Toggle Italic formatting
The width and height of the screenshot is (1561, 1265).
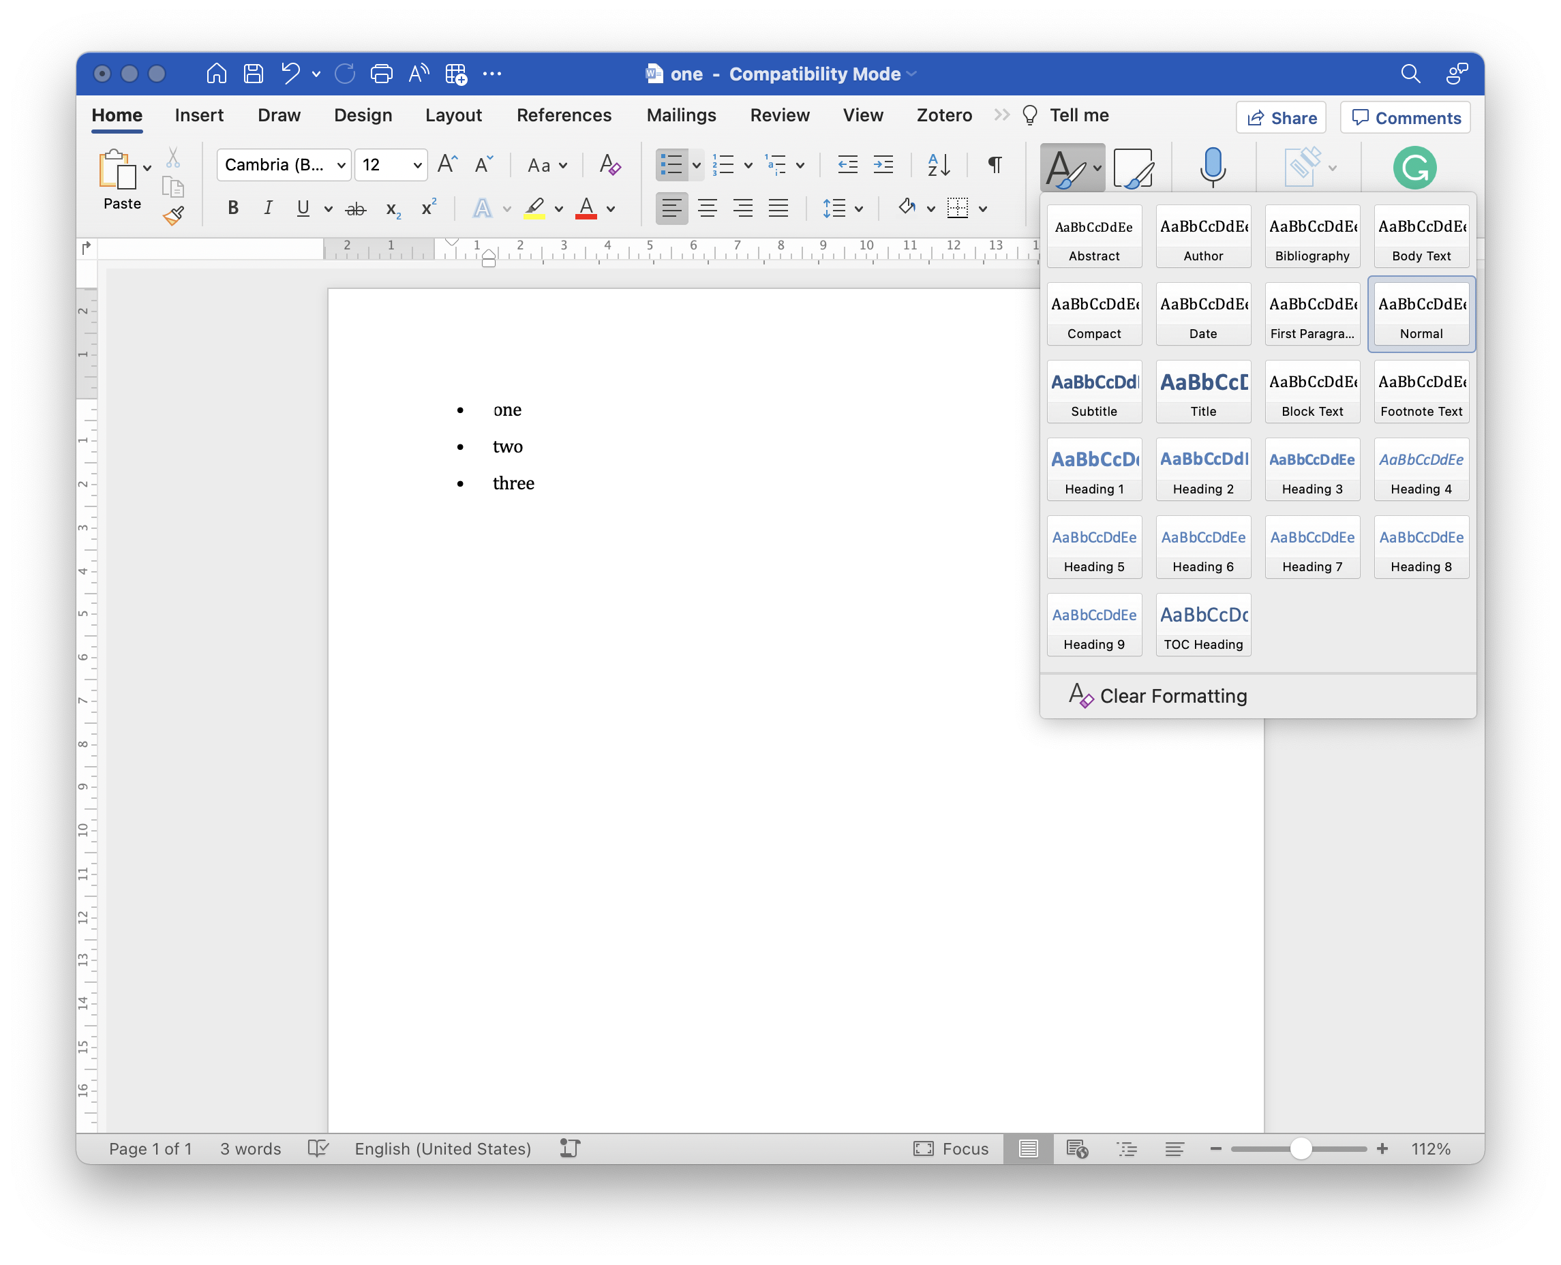[x=267, y=209]
